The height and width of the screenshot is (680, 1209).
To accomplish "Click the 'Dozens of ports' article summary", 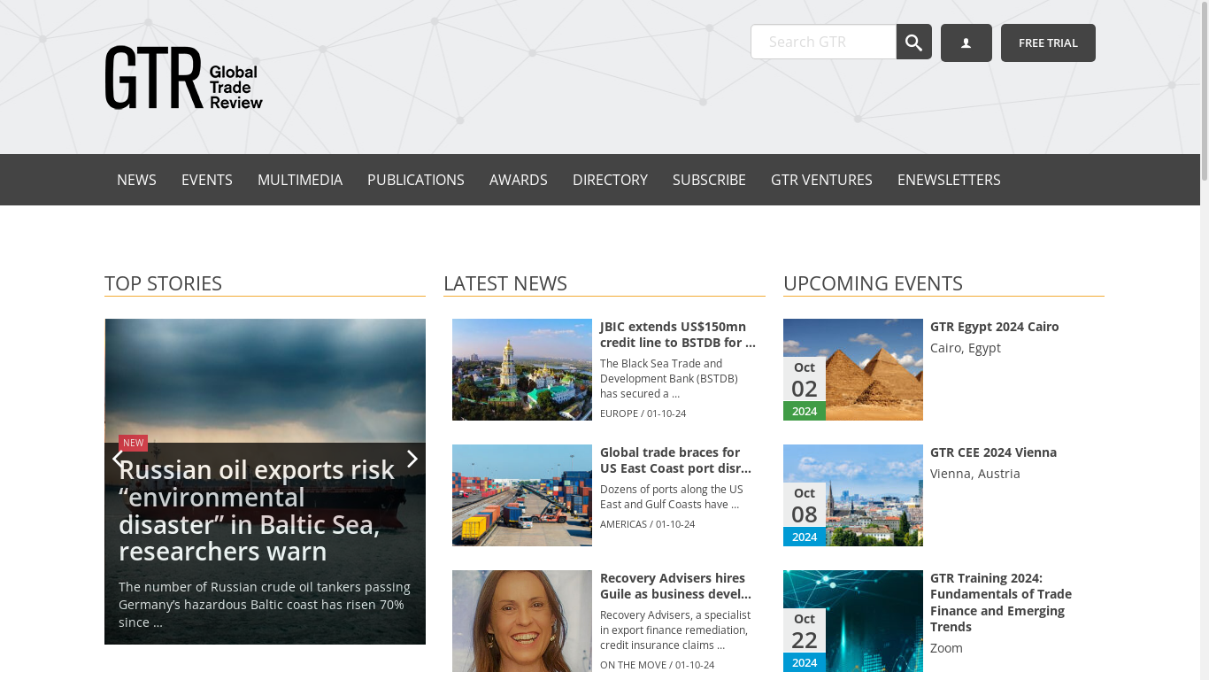I will [x=672, y=497].
